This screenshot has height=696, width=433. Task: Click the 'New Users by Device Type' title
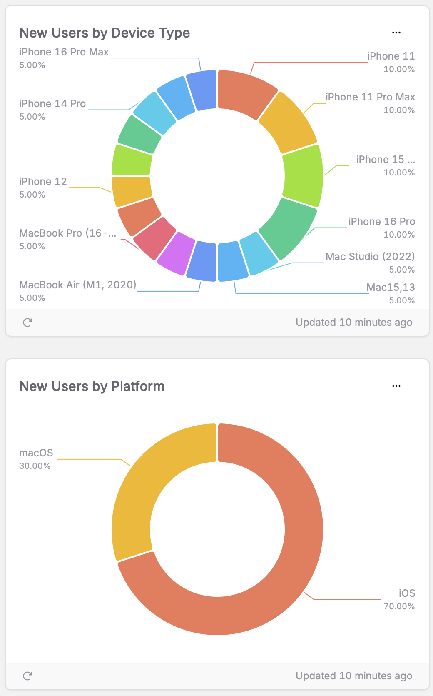105,33
